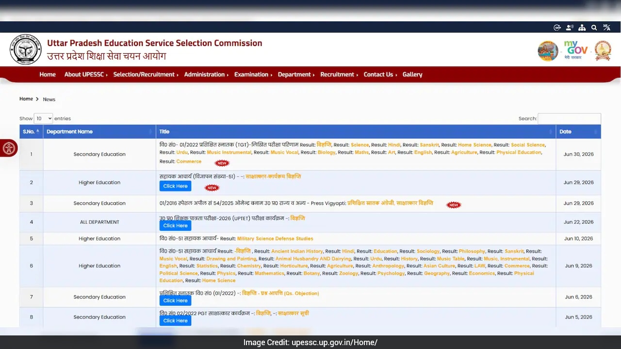Open the screen reader access icon
The image size is (621, 349).
coord(570,28)
